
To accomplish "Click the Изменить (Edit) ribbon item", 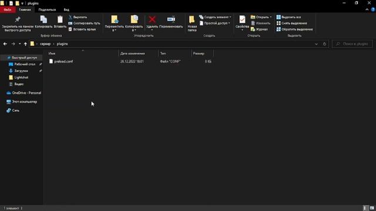I will 261,23.
